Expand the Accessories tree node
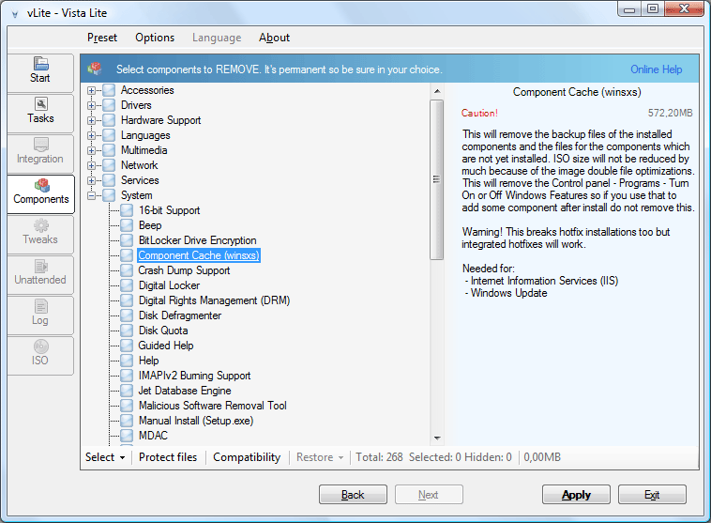 92,90
